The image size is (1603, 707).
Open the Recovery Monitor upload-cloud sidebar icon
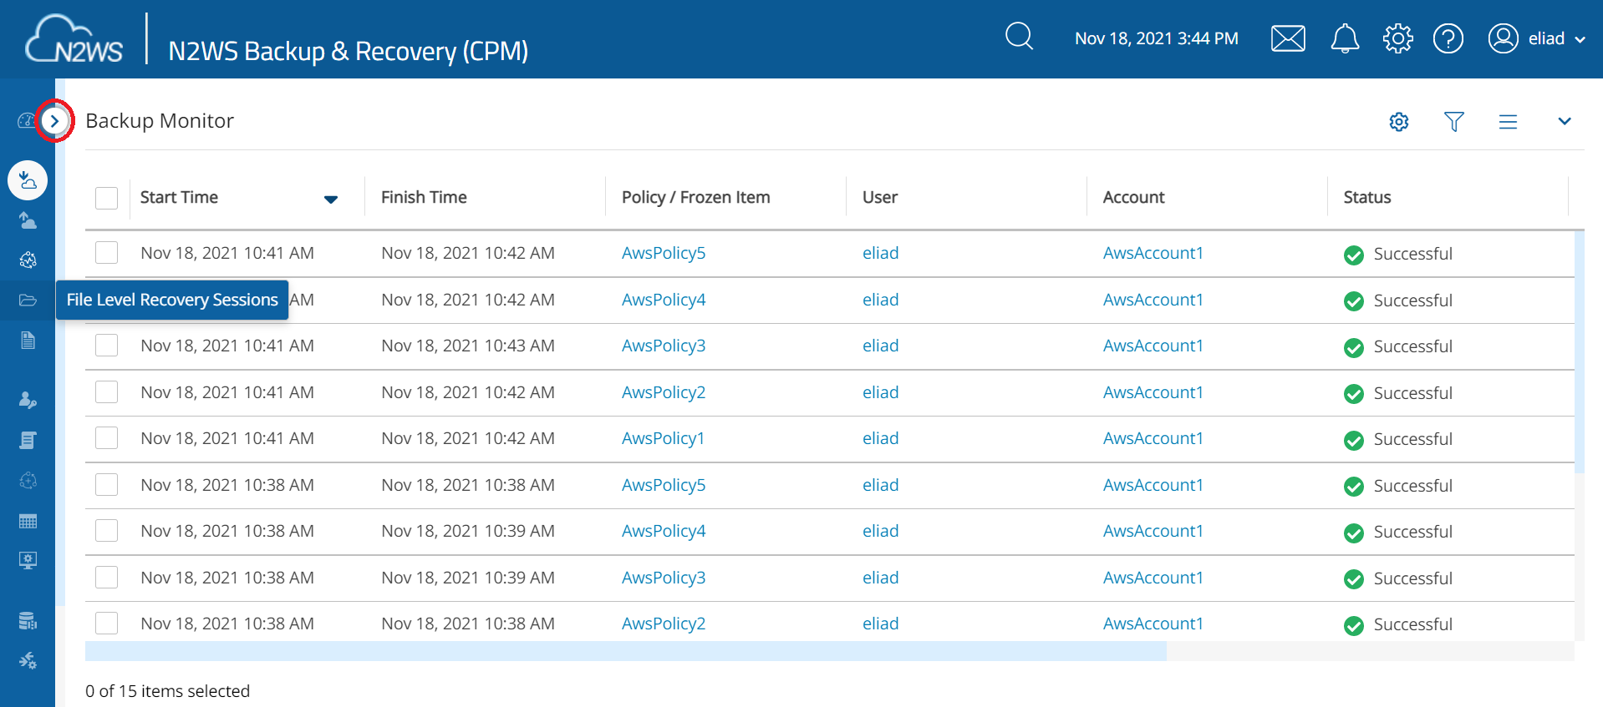click(x=28, y=220)
